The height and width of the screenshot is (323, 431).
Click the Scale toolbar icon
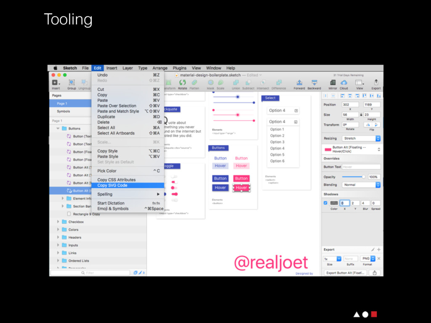tap(221, 82)
